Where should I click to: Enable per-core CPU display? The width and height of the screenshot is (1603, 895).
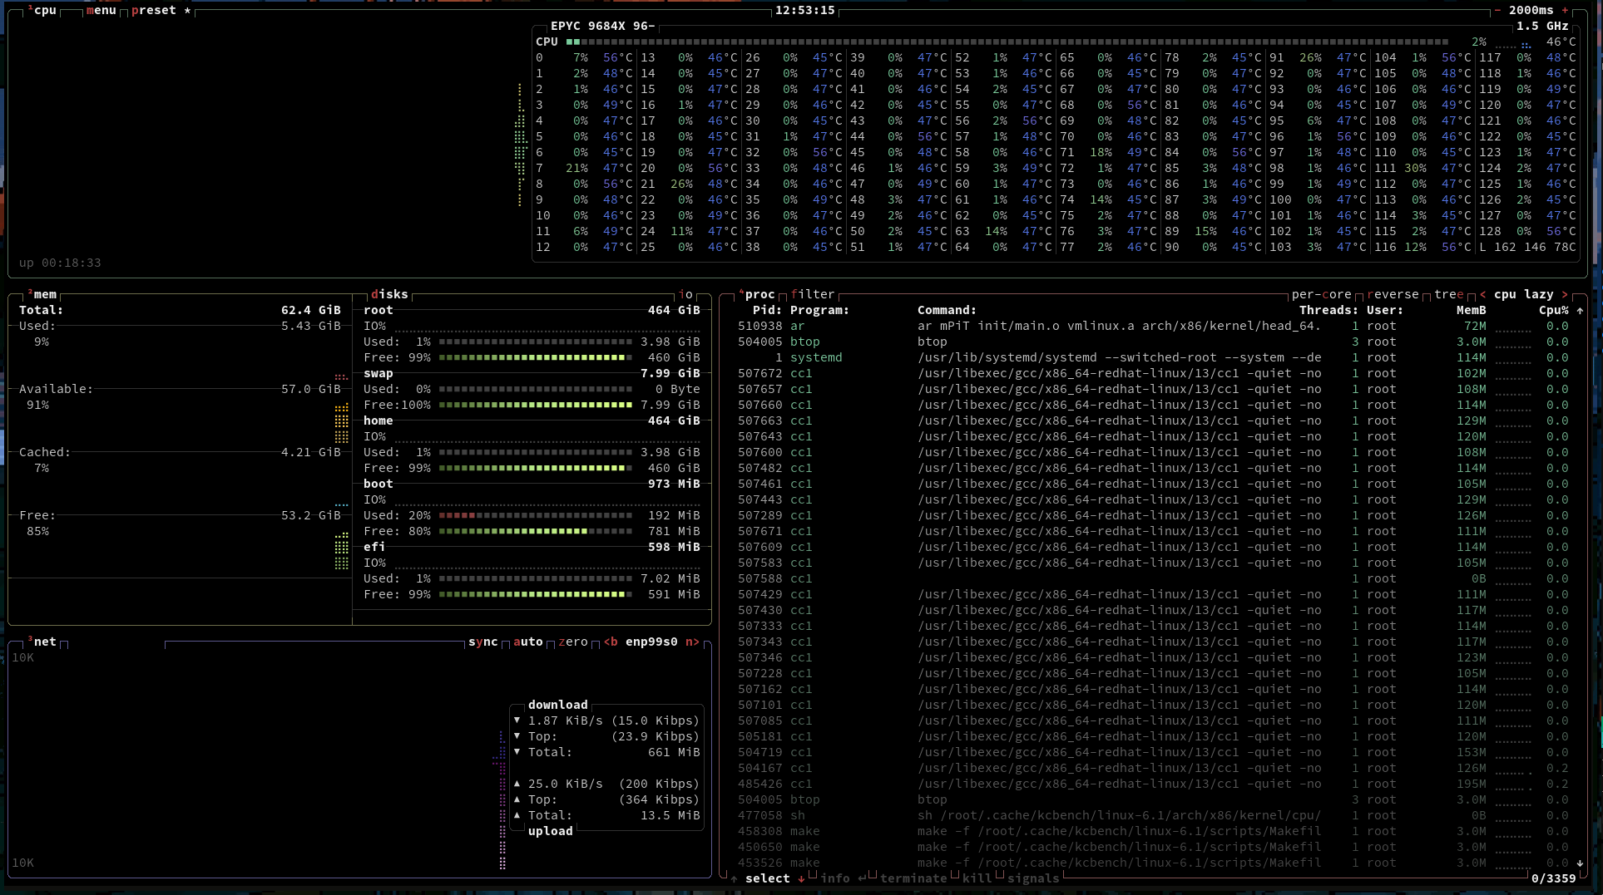click(1322, 294)
